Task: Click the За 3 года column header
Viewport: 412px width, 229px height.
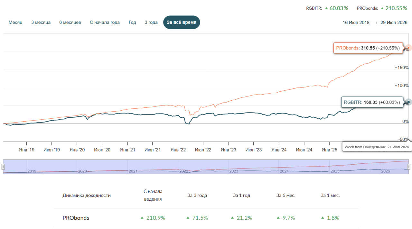Action: [x=197, y=195]
